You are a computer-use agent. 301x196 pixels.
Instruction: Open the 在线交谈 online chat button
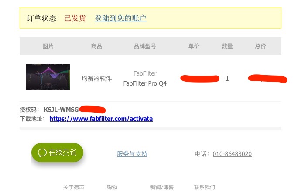(x=57, y=153)
